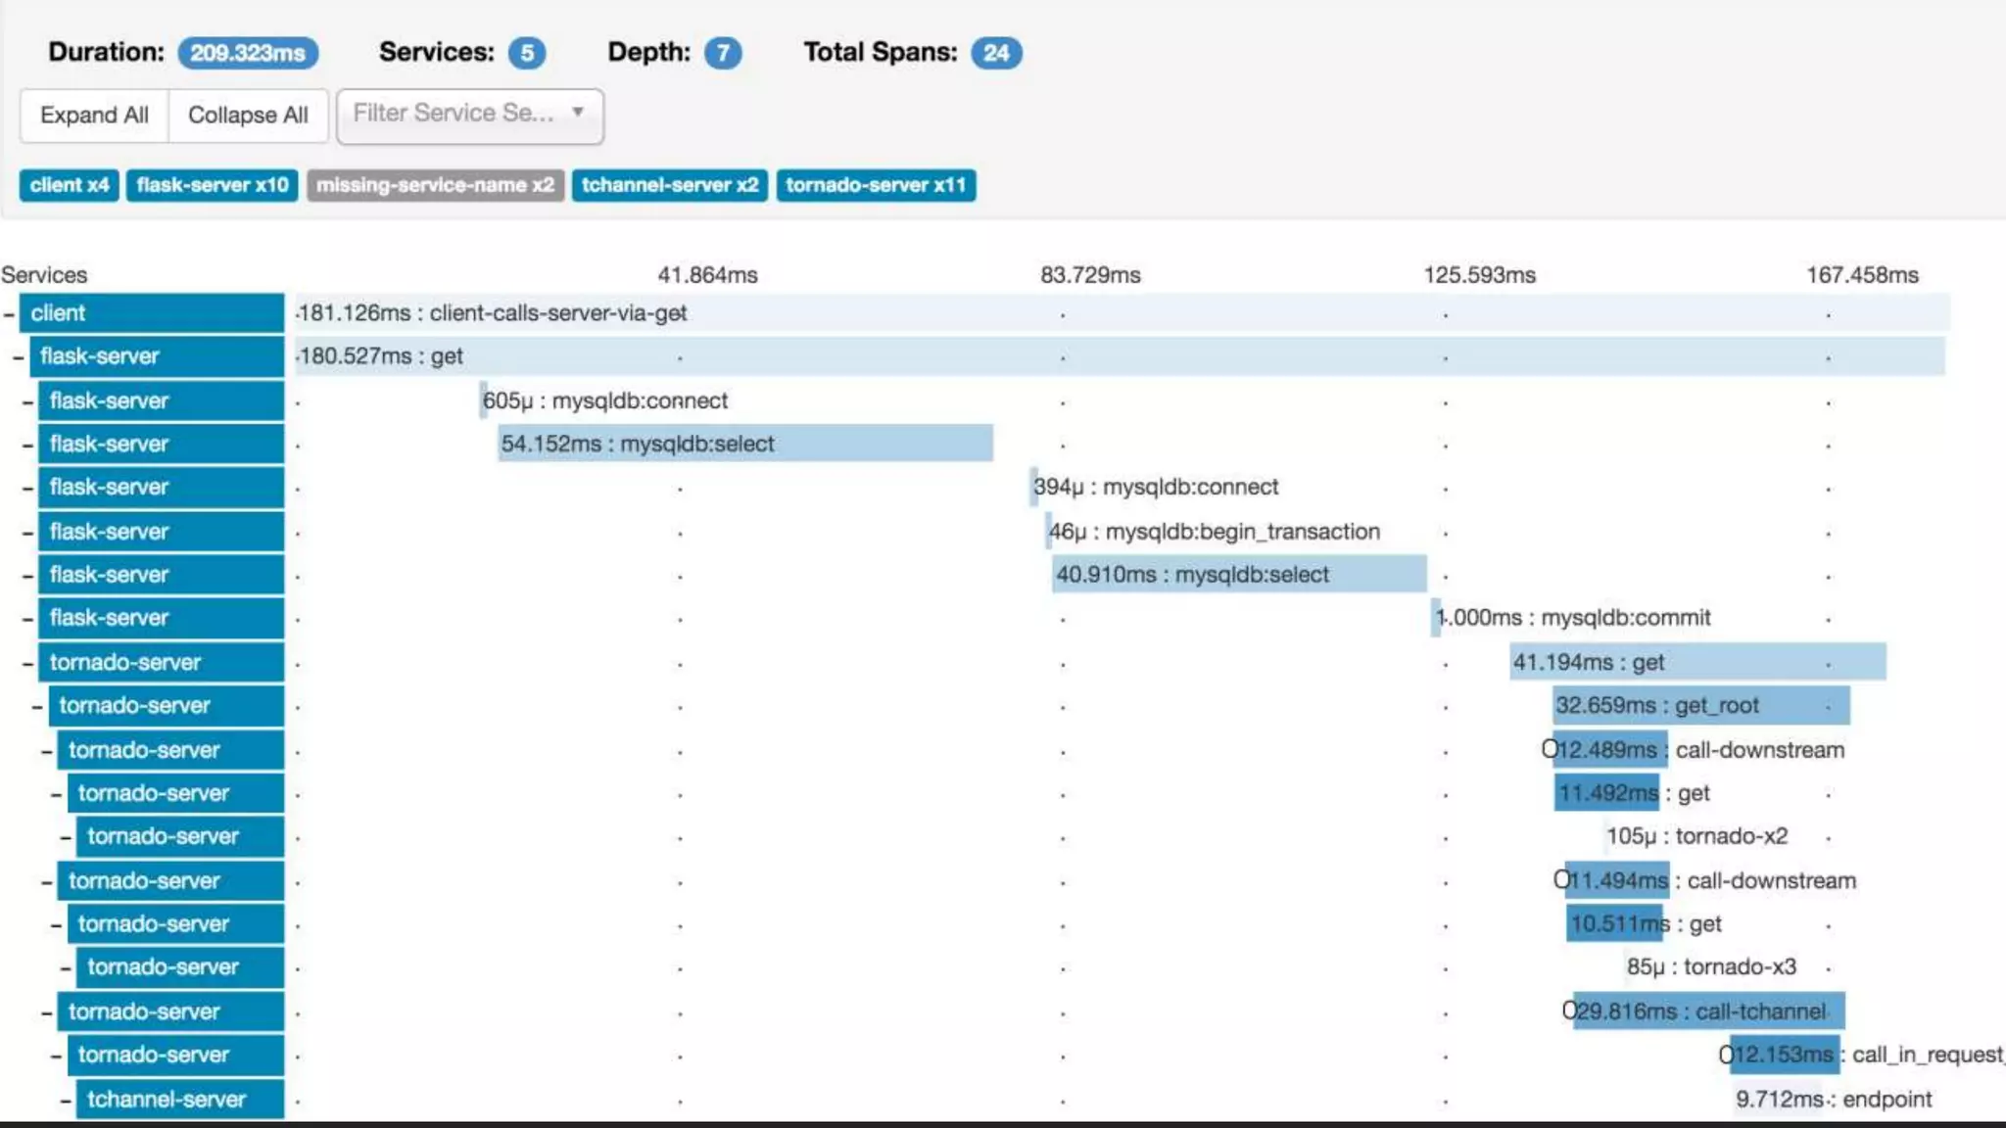Image resolution: width=2006 pixels, height=1128 pixels.
Task: Collapse the tornado-server 41.194ms get row
Action: pos(28,664)
